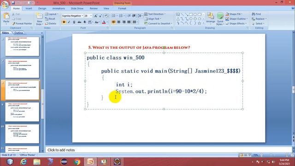Open the font name dropdown
The height and width of the screenshot is (166, 295).
82,16
